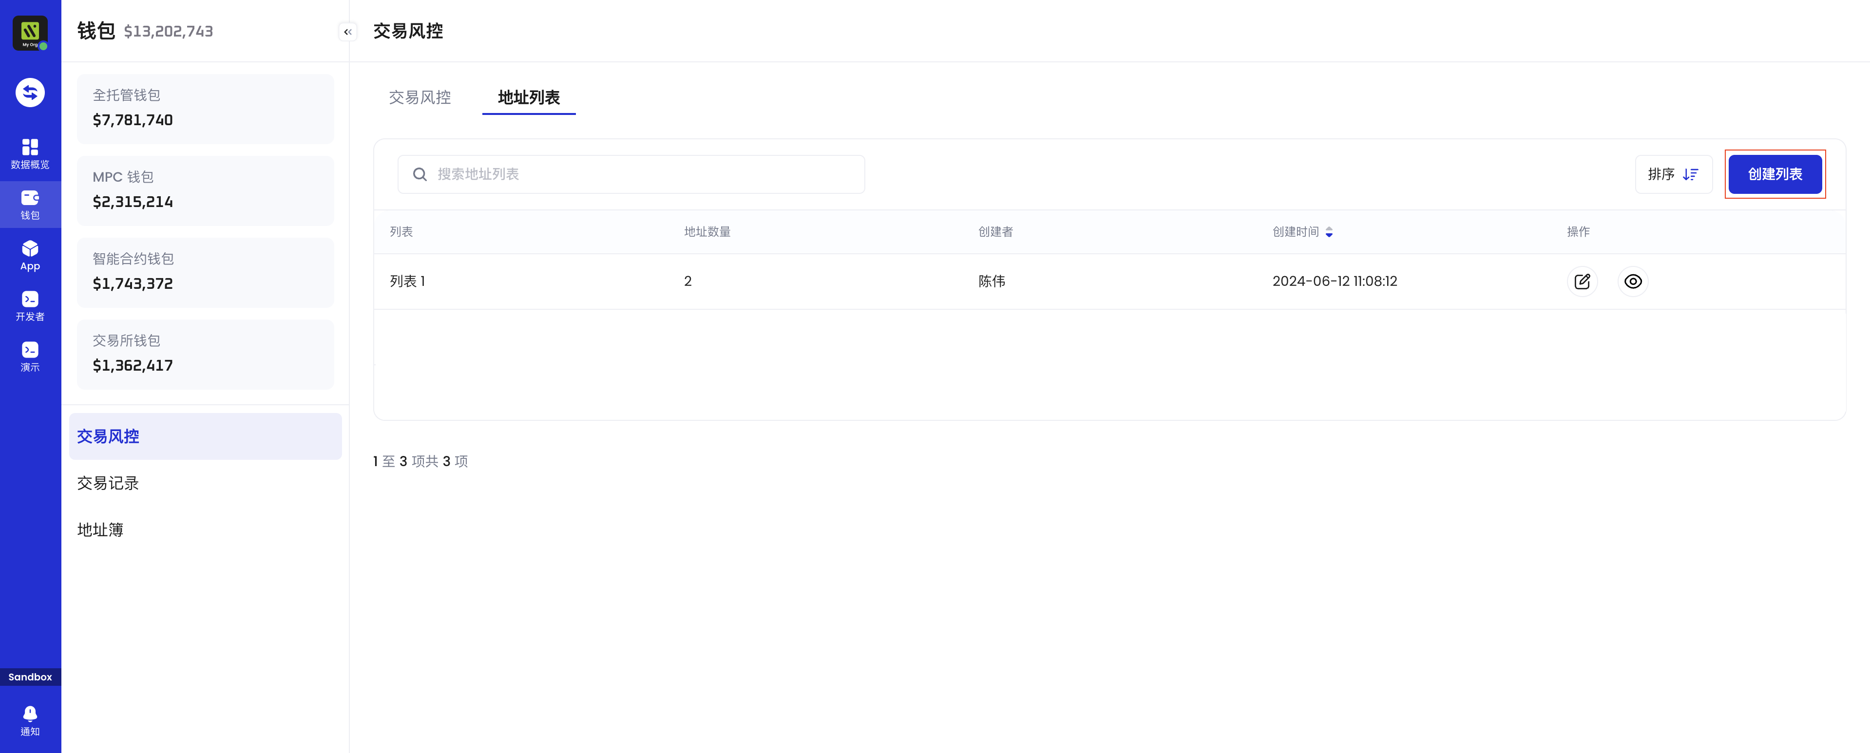Click 操作 column header
Image resolution: width=1870 pixels, height=753 pixels.
1578,232
